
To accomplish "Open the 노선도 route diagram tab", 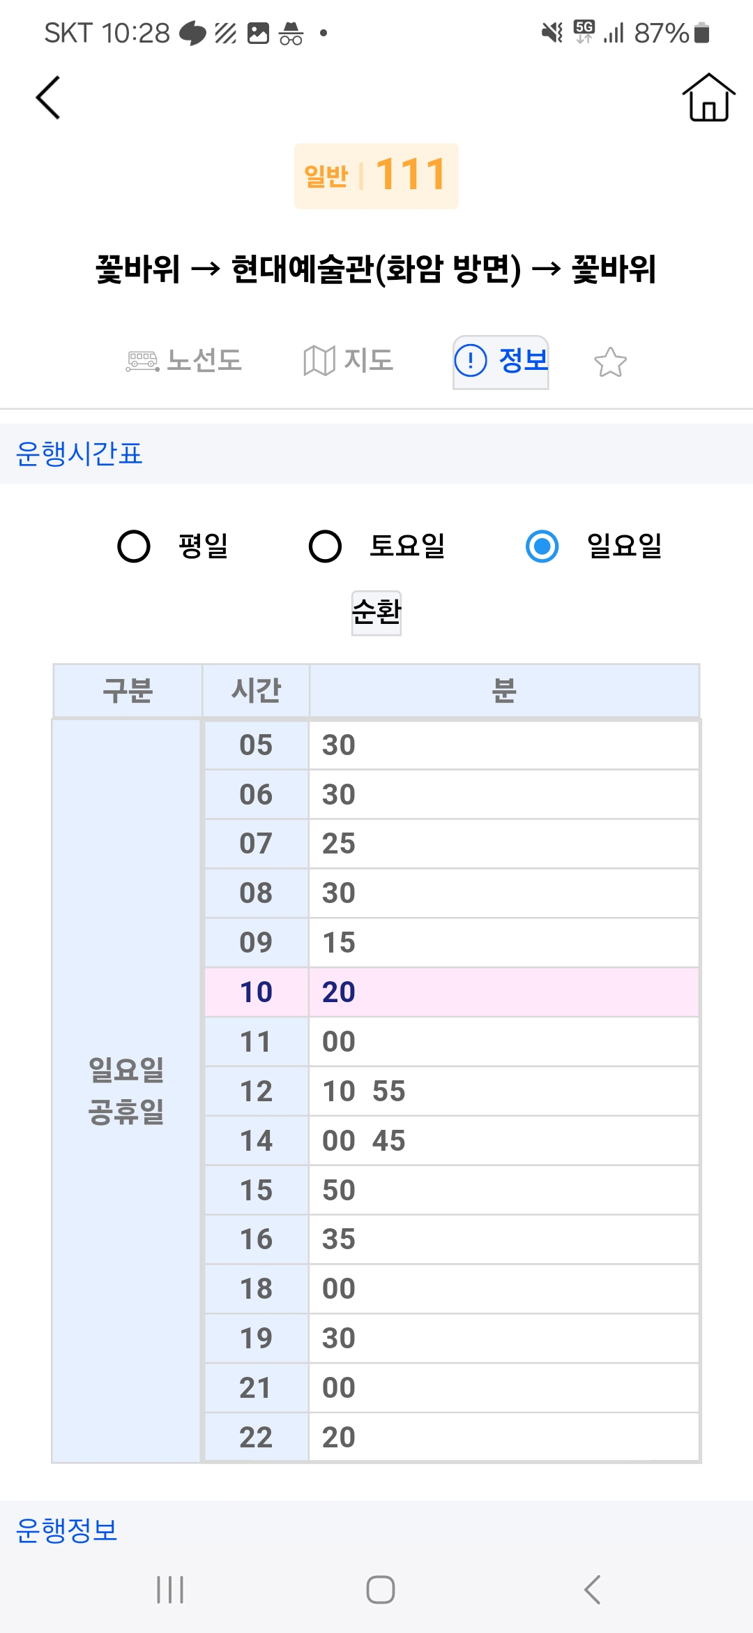I will tap(185, 361).
